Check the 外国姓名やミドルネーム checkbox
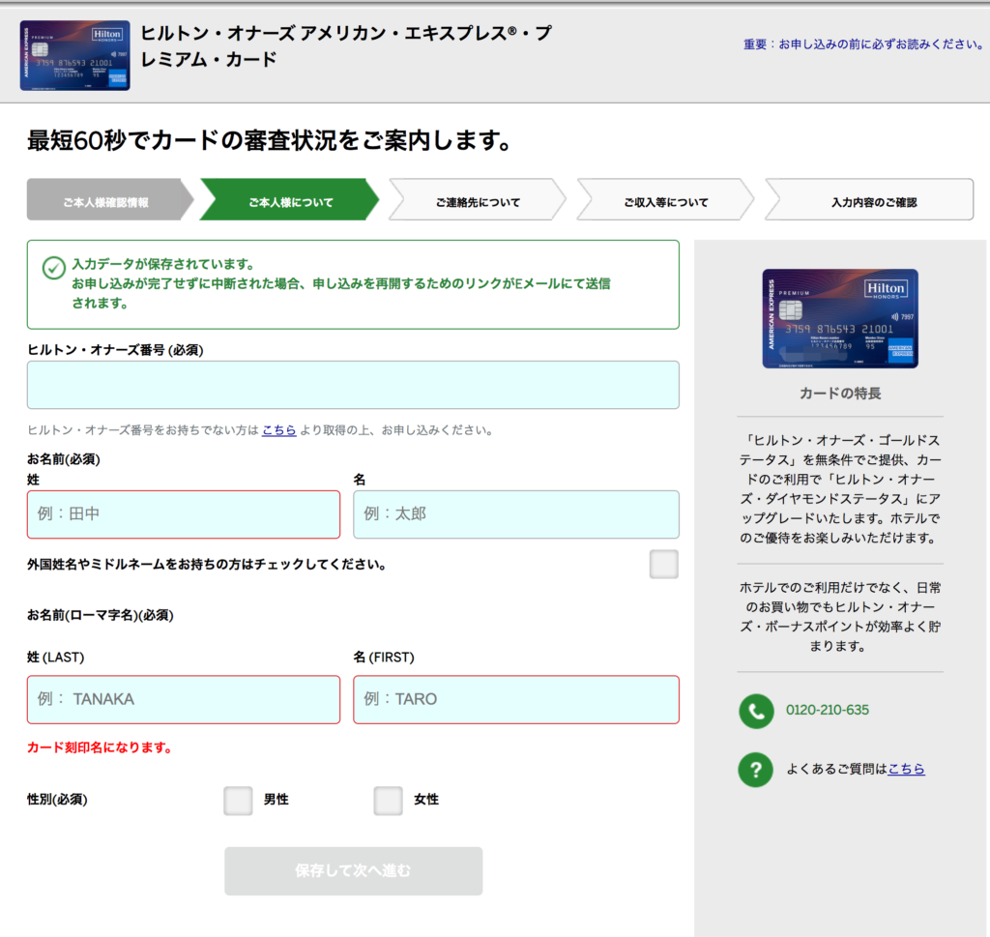 663,564
